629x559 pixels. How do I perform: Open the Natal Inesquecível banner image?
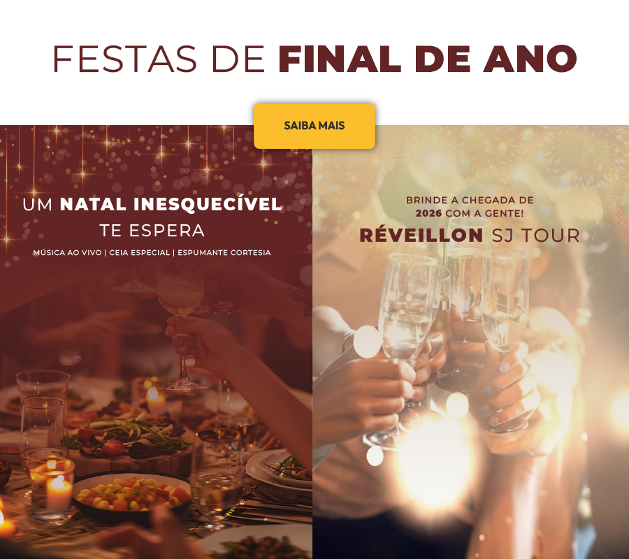(156, 342)
